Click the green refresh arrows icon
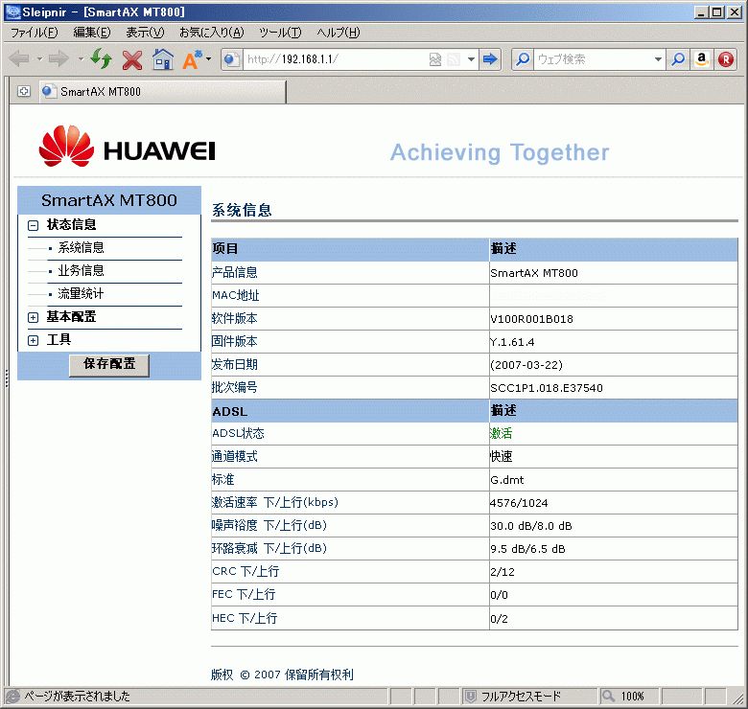 101,59
